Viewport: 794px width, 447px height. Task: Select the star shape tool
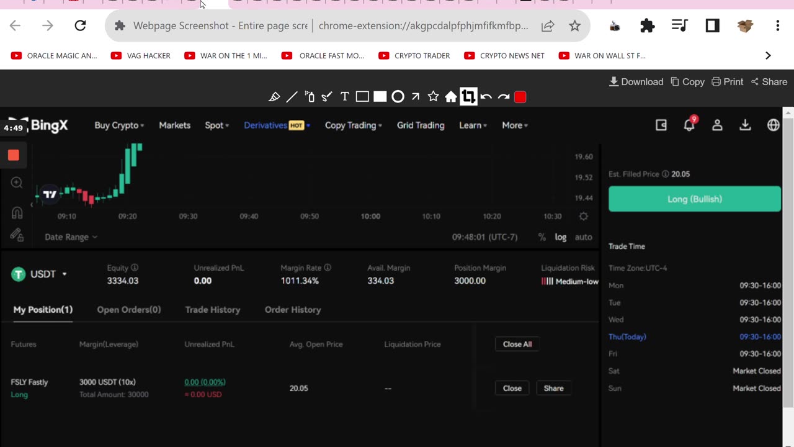433,97
